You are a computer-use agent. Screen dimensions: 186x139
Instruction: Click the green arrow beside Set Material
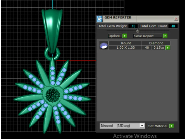pos(172,126)
